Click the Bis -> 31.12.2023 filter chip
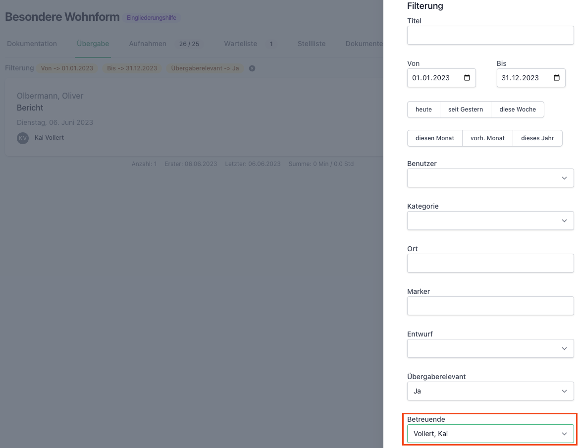The image size is (579, 448). pyautogui.click(x=132, y=68)
